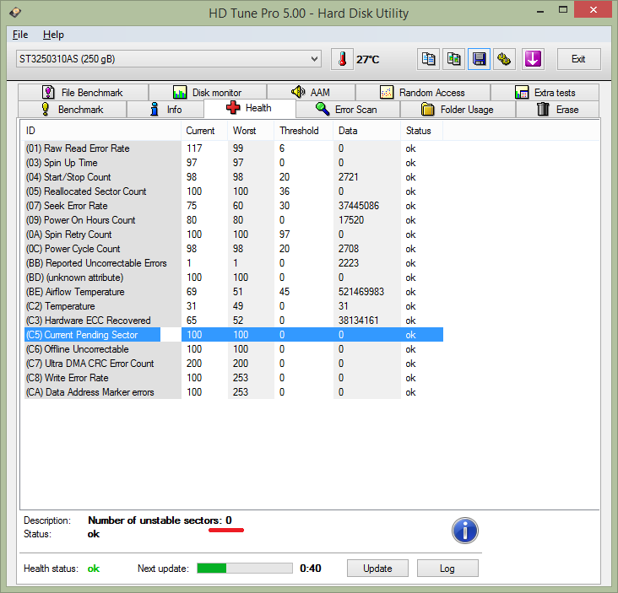Select the Seek Error Rate row
Viewport: 618px width, 593px height.
tap(234, 206)
